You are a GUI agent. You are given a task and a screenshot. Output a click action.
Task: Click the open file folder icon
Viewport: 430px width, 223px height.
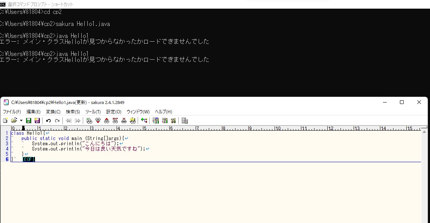point(14,121)
